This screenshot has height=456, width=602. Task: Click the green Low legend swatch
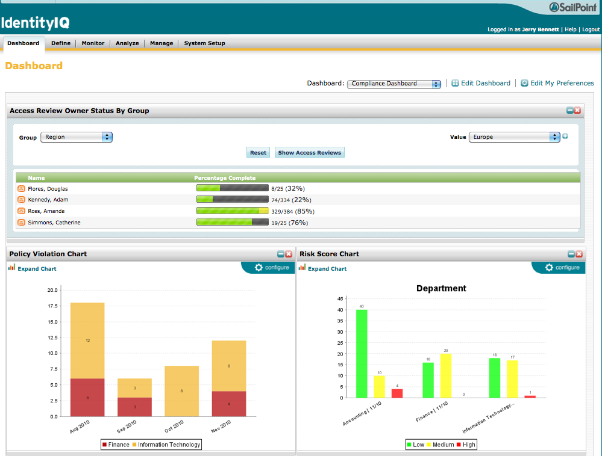(409, 445)
